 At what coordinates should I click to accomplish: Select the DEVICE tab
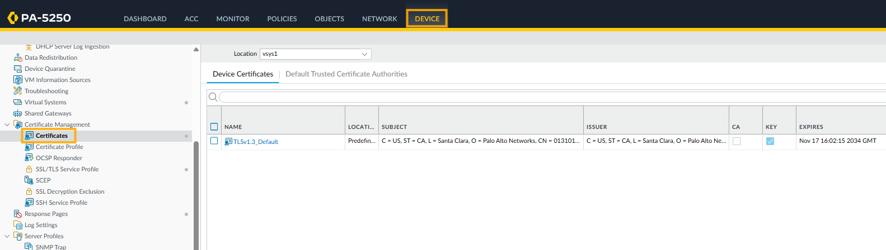click(x=427, y=18)
